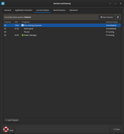Open the General tab

point(8,10)
